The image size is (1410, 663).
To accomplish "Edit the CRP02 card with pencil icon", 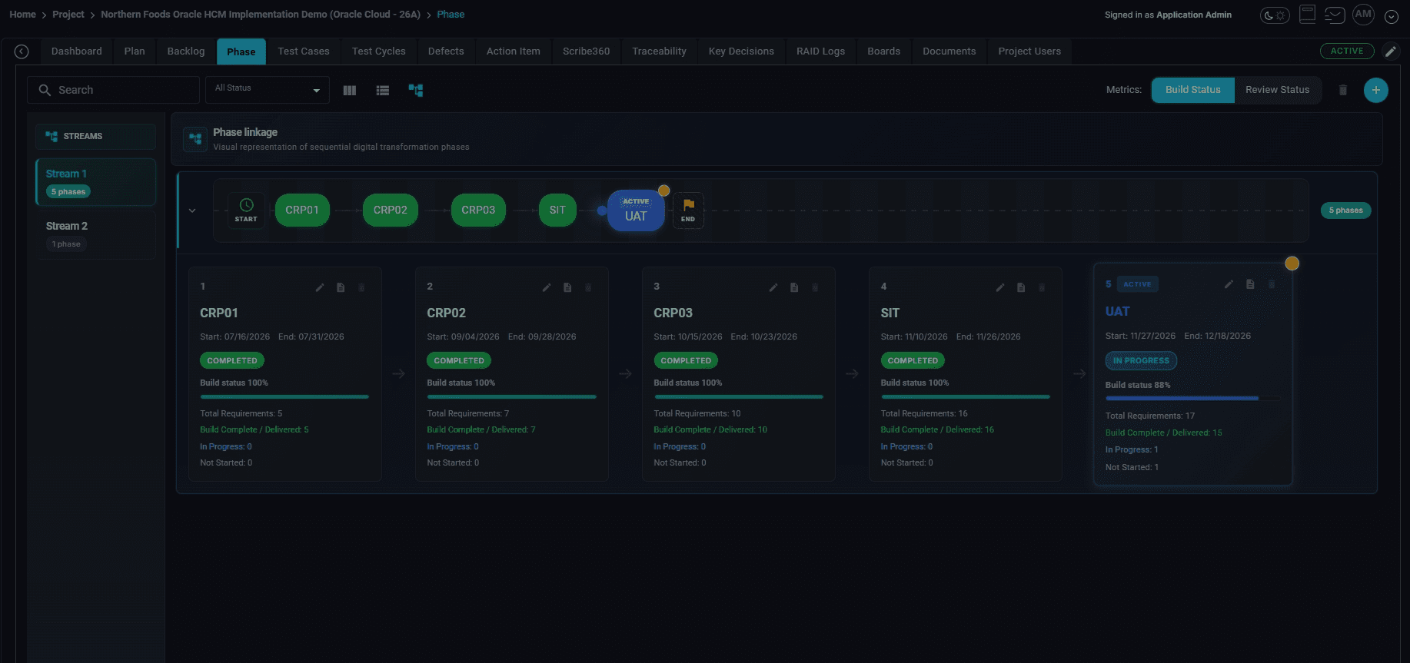I will click(x=547, y=287).
